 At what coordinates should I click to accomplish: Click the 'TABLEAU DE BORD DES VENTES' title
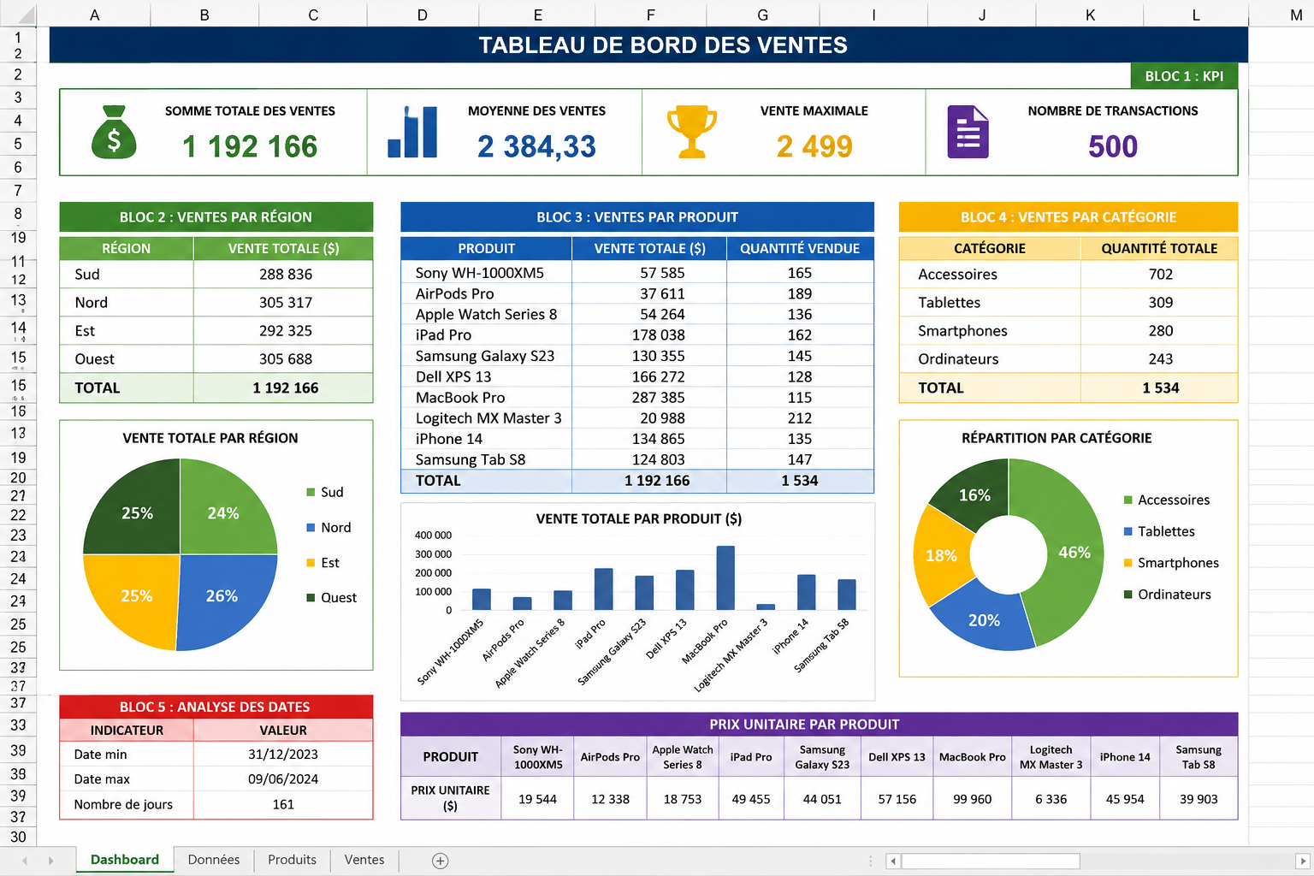coord(663,45)
